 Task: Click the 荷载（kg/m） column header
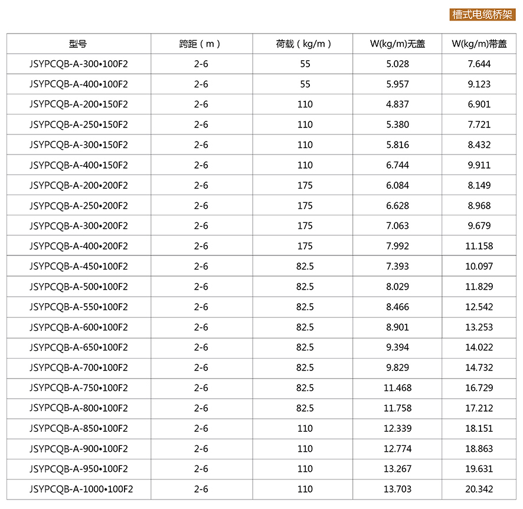coord(305,44)
